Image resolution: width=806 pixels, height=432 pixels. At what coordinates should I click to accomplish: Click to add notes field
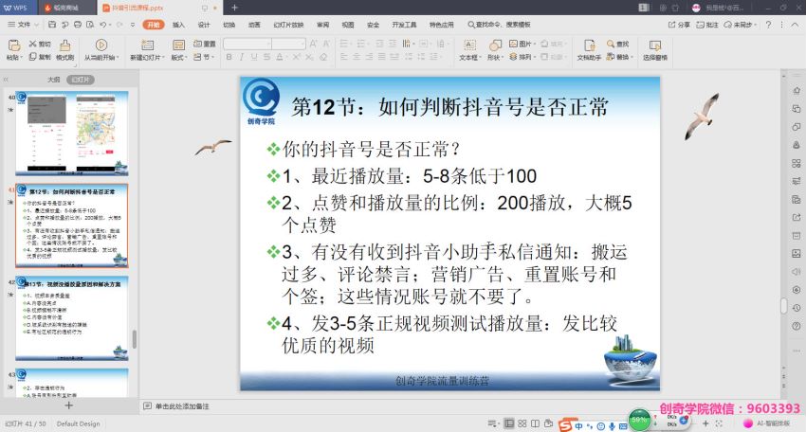click(182, 406)
